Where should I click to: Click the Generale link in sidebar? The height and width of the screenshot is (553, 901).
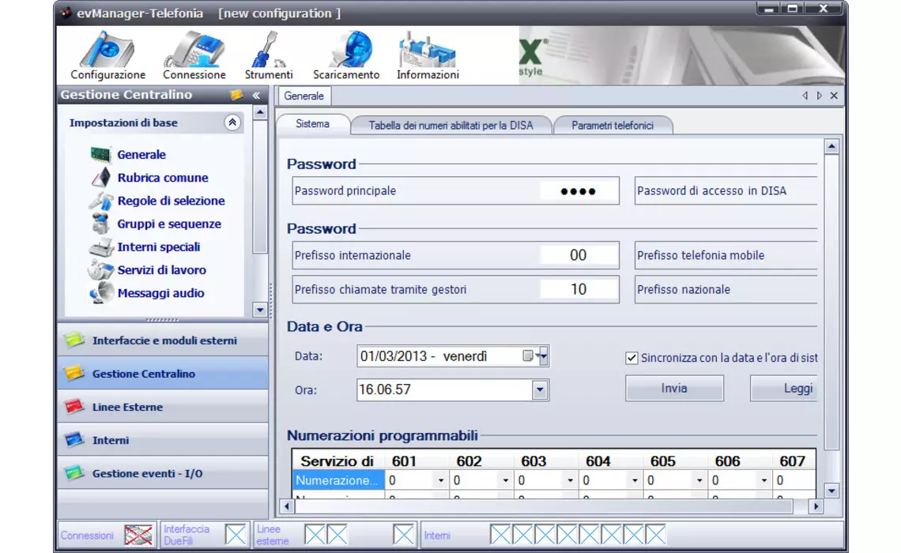point(141,155)
